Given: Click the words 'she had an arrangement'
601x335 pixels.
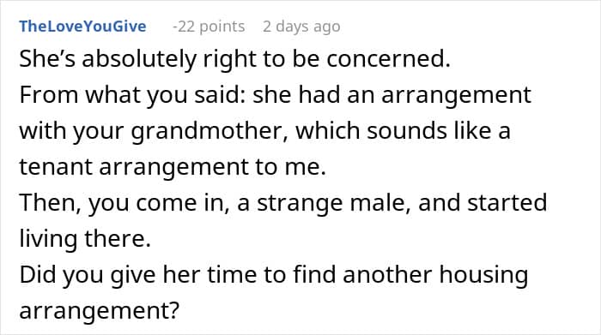Looking at the screenshot, I should pyautogui.click(x=392, y=95).
